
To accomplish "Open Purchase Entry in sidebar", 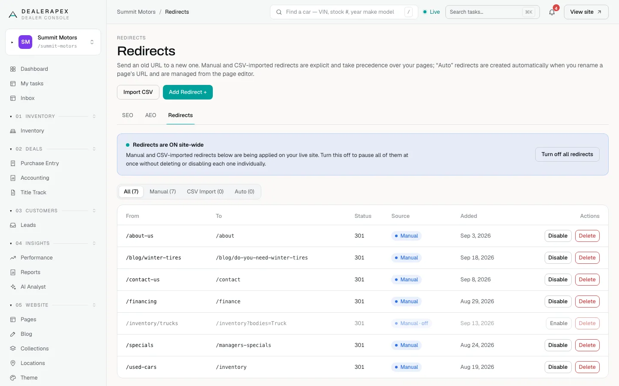I will (x=53, y=163).
